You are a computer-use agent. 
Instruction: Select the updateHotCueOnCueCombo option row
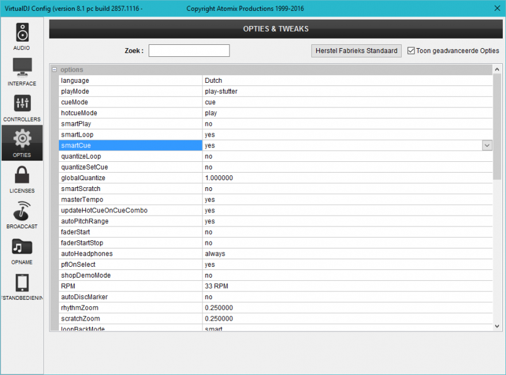(x=275, y=211)
